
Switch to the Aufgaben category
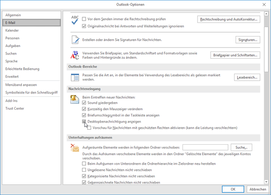click(x=32, y=46)
